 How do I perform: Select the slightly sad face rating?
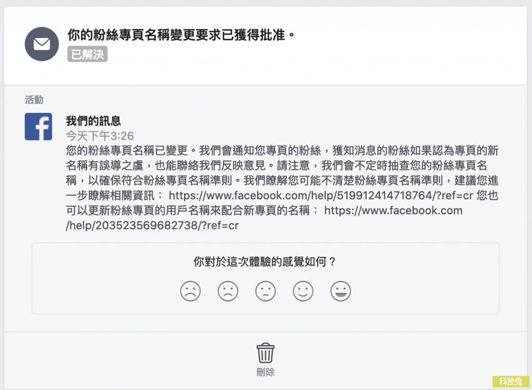point(228,291)
